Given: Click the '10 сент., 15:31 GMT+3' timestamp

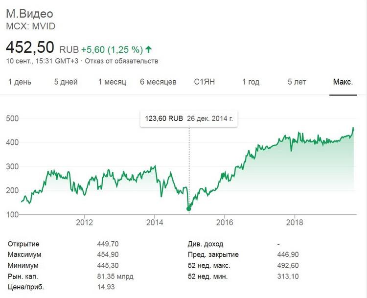Looking at the screenshot, I should tap(43, 61).
